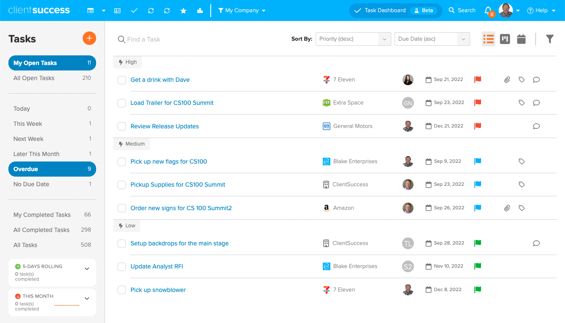The image size is (565, 323).
Task: Switch to calendar view icon
Action: pos(521,39)
